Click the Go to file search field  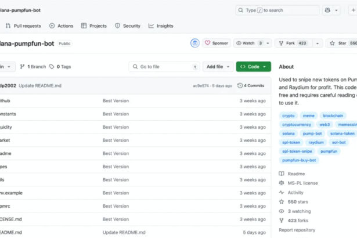coord(164,67)
